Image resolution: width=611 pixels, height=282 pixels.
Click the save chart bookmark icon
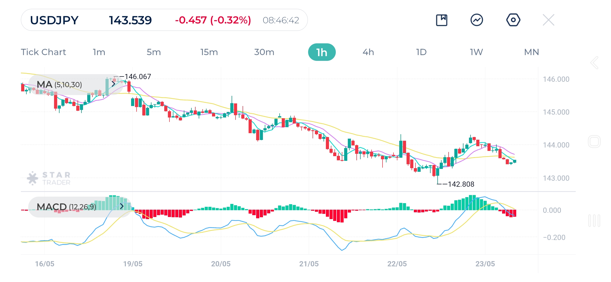pos(442,20)
